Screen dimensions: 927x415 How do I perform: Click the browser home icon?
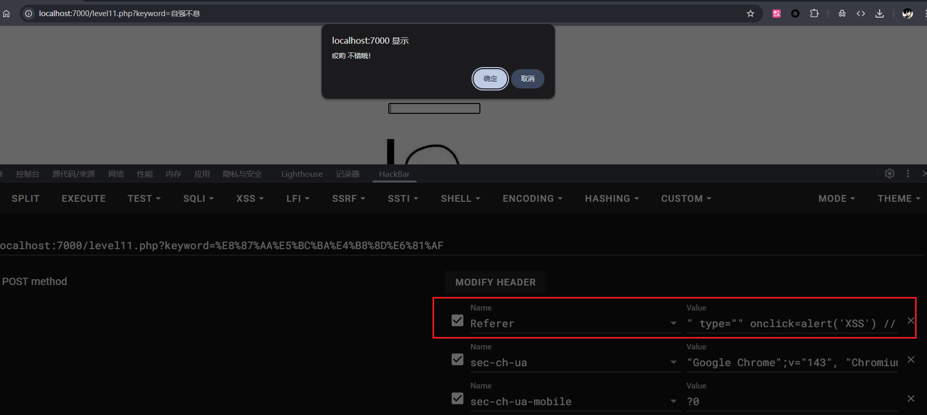click(6, 14)
